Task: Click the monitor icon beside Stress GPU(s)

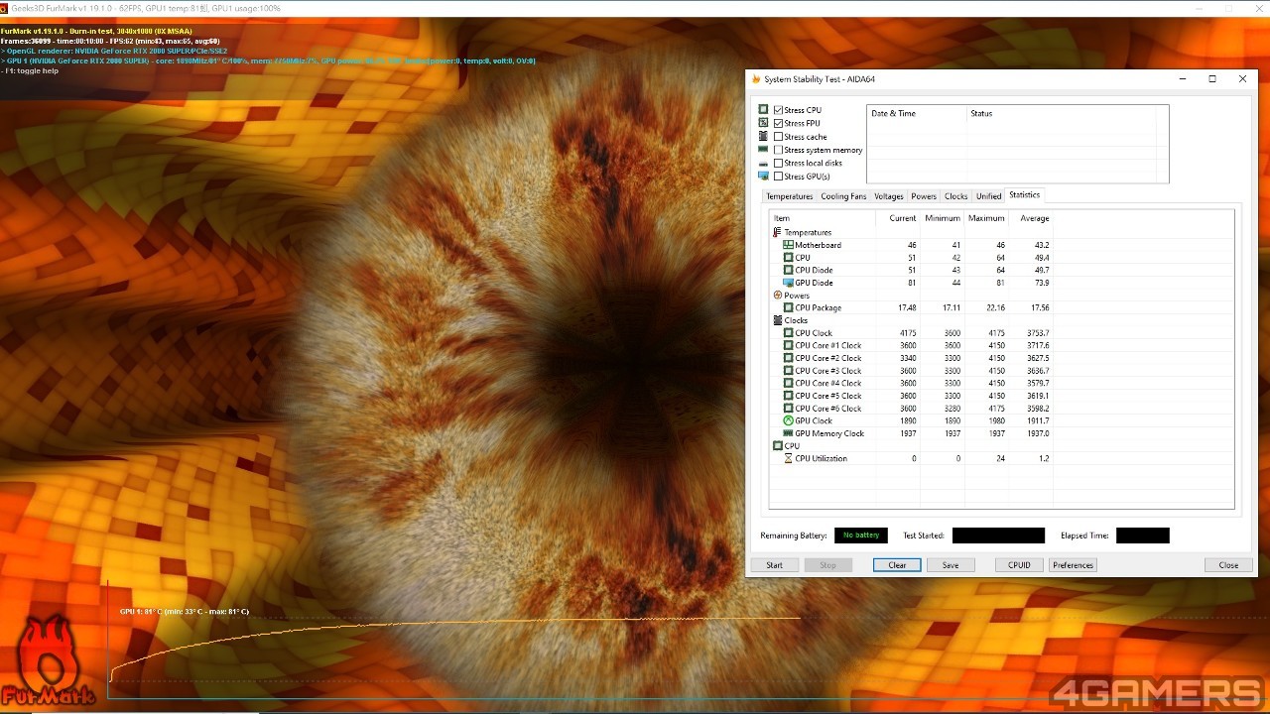Action: (763, 177)
